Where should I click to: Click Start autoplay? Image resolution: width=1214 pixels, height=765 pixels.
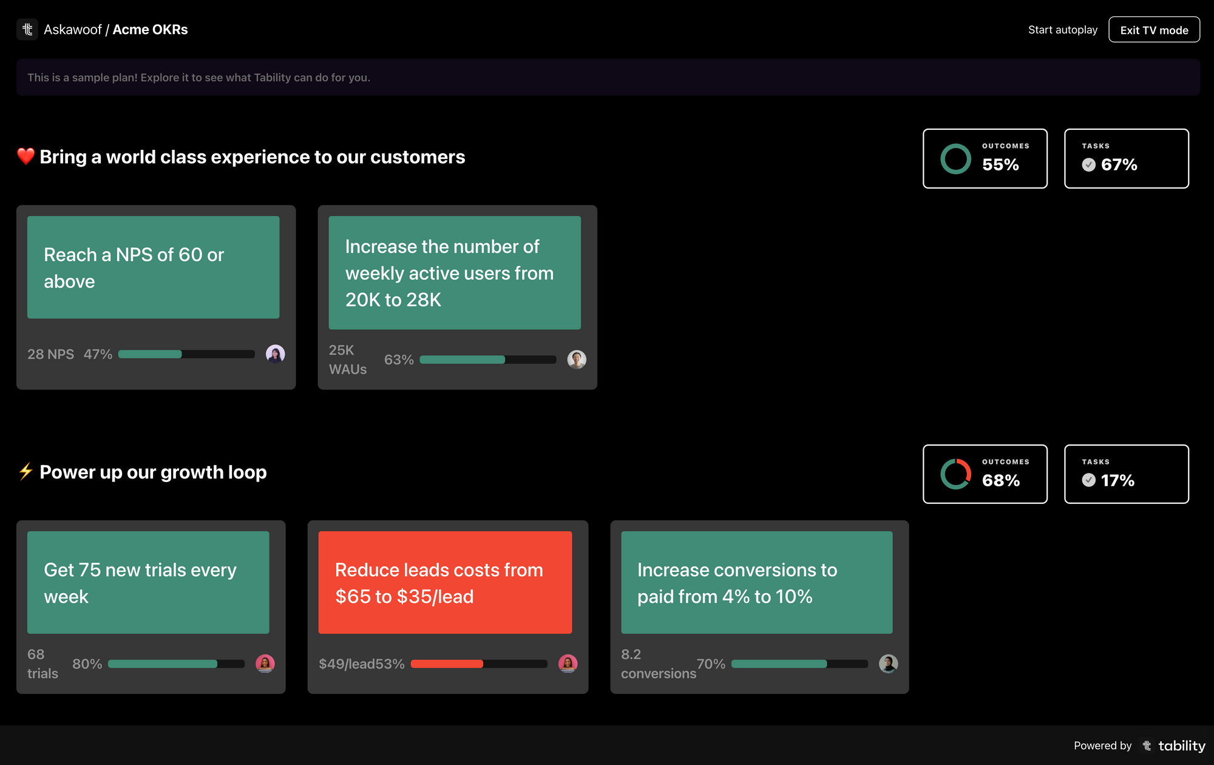(1062, 30)
